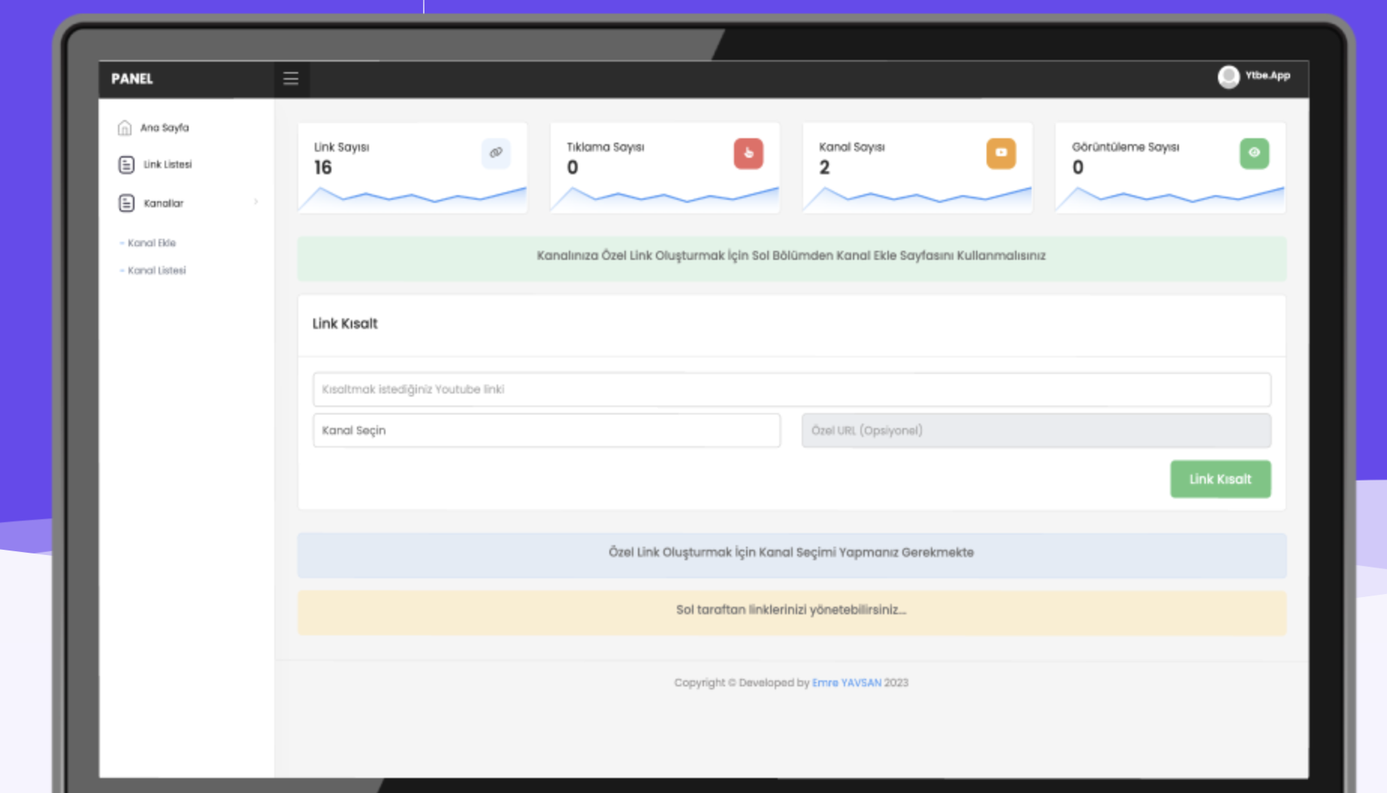This screenshot has width=1387, height=793.
Task: Click the Link Listesi document icon
Action: (x=126, y=164)
